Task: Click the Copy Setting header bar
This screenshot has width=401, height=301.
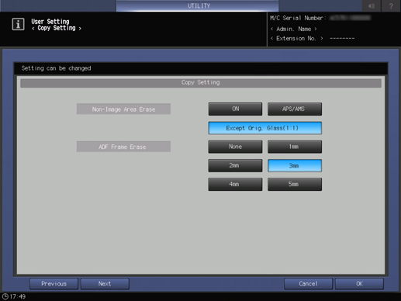Action: pos(201,82)
